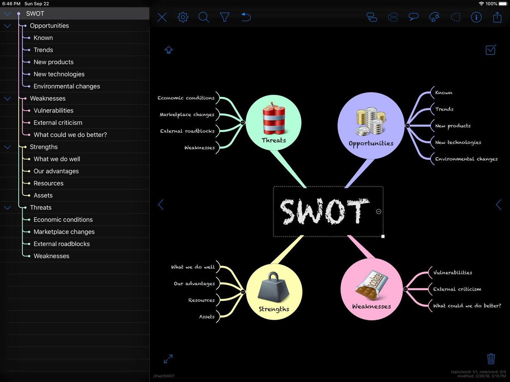Add a callout to the selected topic
This screenshot has width=510, height=382.
tap(414, 17)
